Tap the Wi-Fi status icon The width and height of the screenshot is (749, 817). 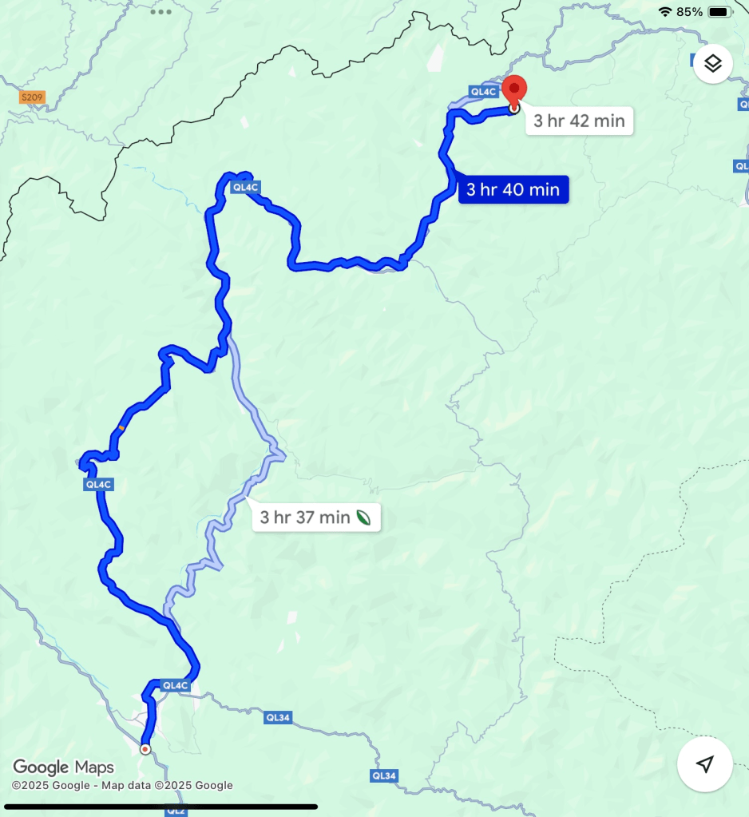coord(664,11)
